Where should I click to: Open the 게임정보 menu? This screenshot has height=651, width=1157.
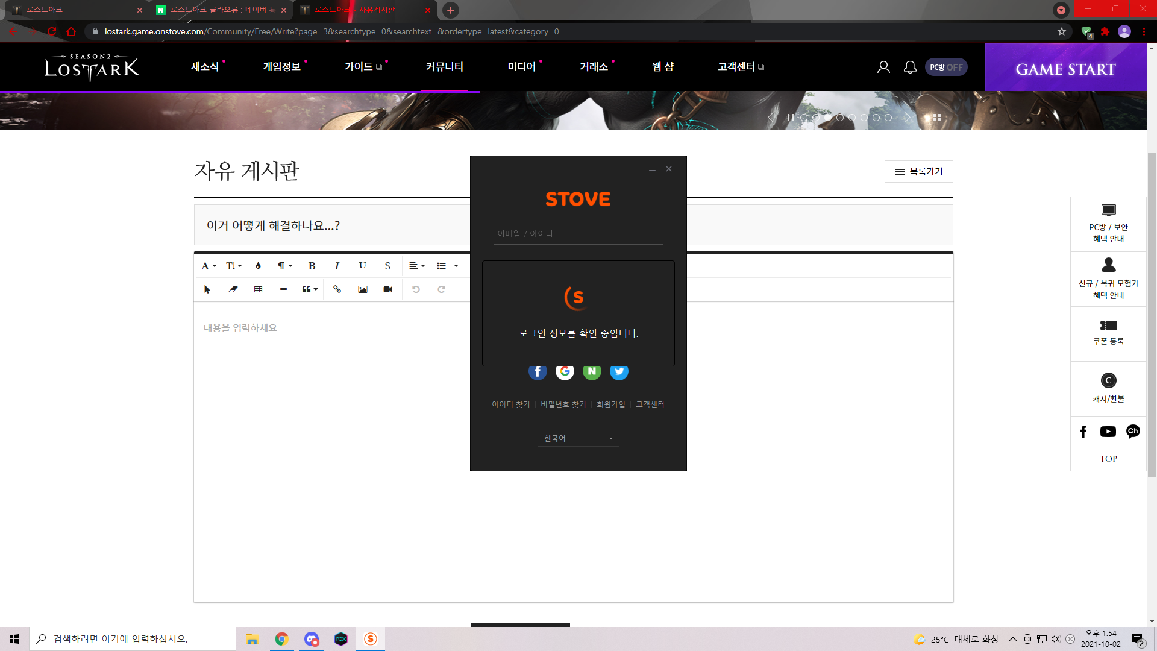(x=281, y=67)
